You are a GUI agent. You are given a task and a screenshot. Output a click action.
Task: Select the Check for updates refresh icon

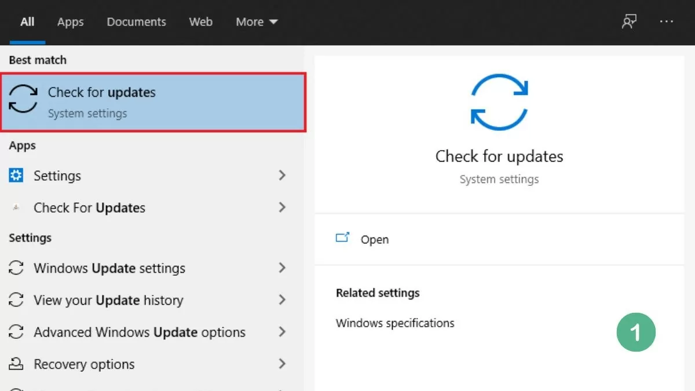[23, 98]
